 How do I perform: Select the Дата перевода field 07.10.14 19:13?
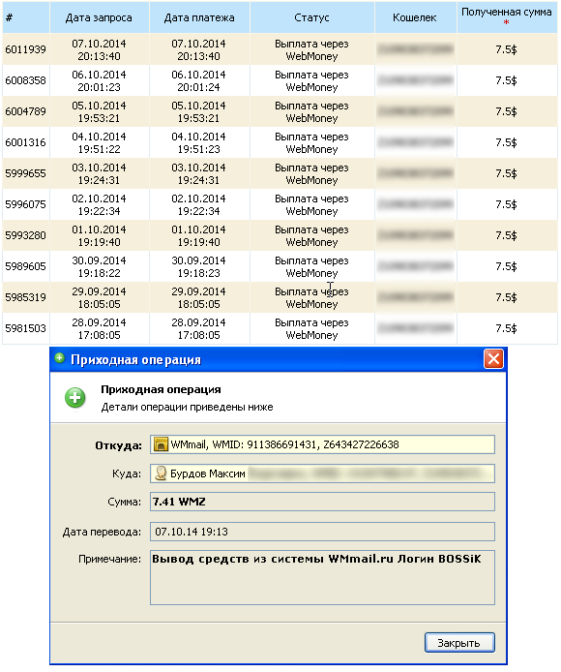tap(322, 532)
